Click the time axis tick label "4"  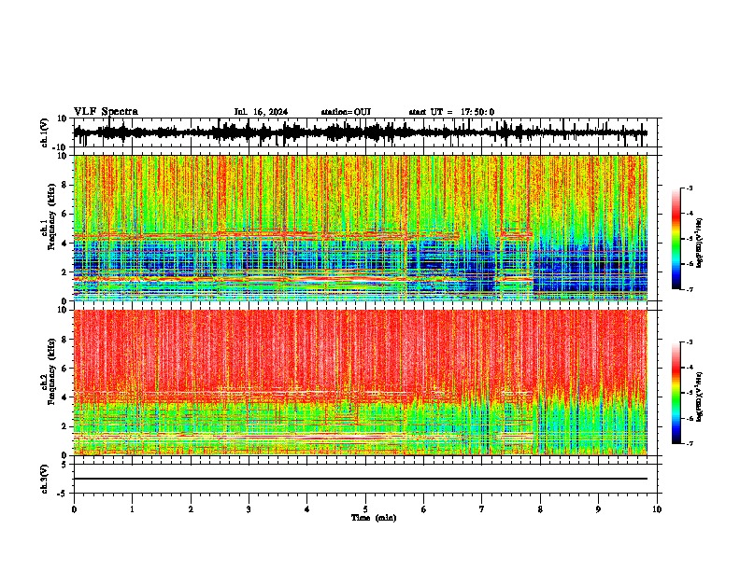click(x=307, y=509)
